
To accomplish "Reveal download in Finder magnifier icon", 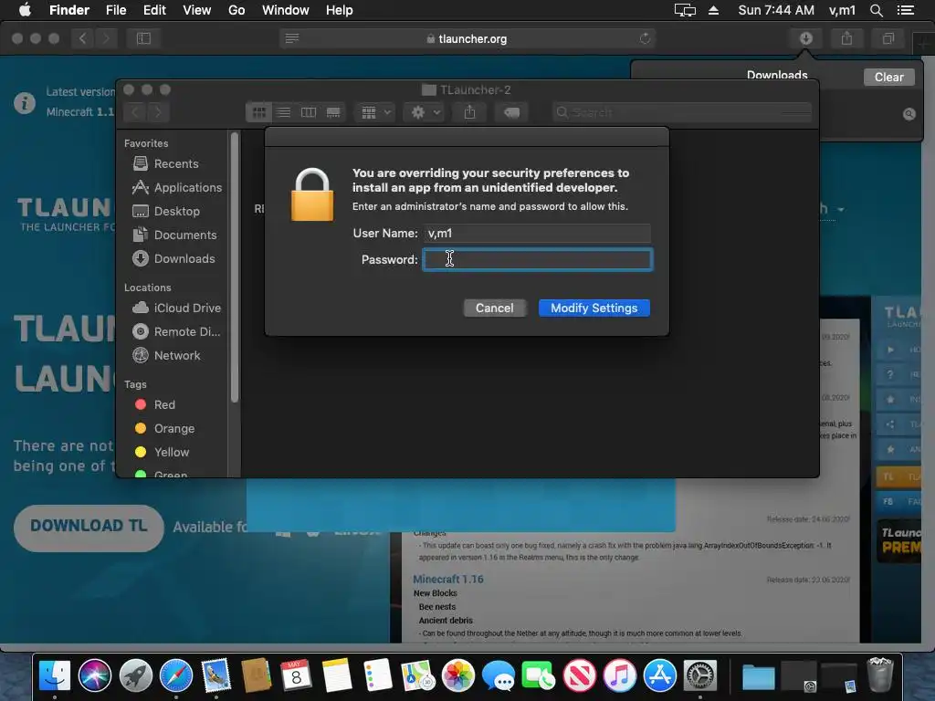I will point(909,114).
